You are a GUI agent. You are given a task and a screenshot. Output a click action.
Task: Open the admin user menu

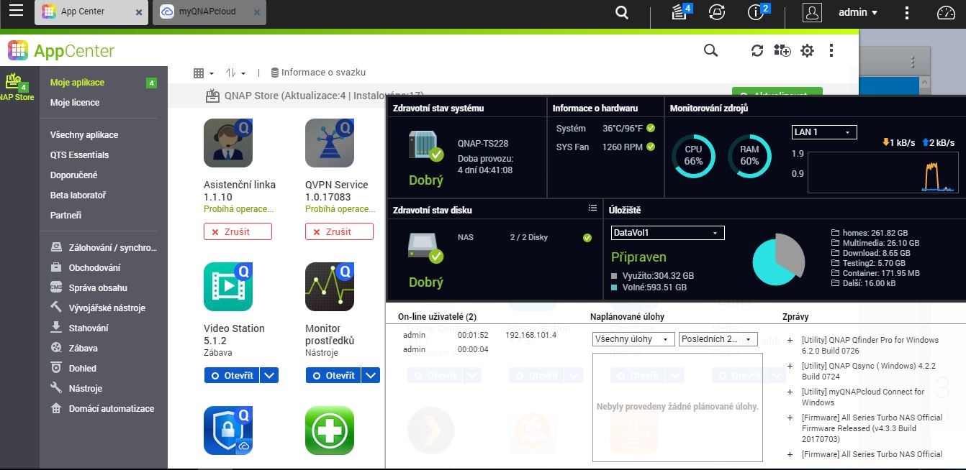tap(858, 12)
